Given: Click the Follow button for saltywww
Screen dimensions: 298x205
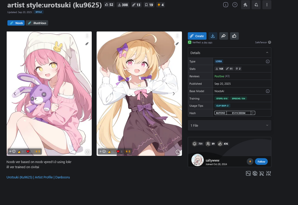Looking at the screenshot, I should 261,161.
